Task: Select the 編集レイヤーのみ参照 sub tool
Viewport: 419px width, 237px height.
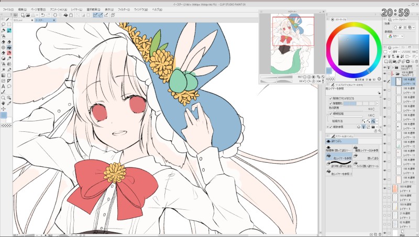Action: 366,149
